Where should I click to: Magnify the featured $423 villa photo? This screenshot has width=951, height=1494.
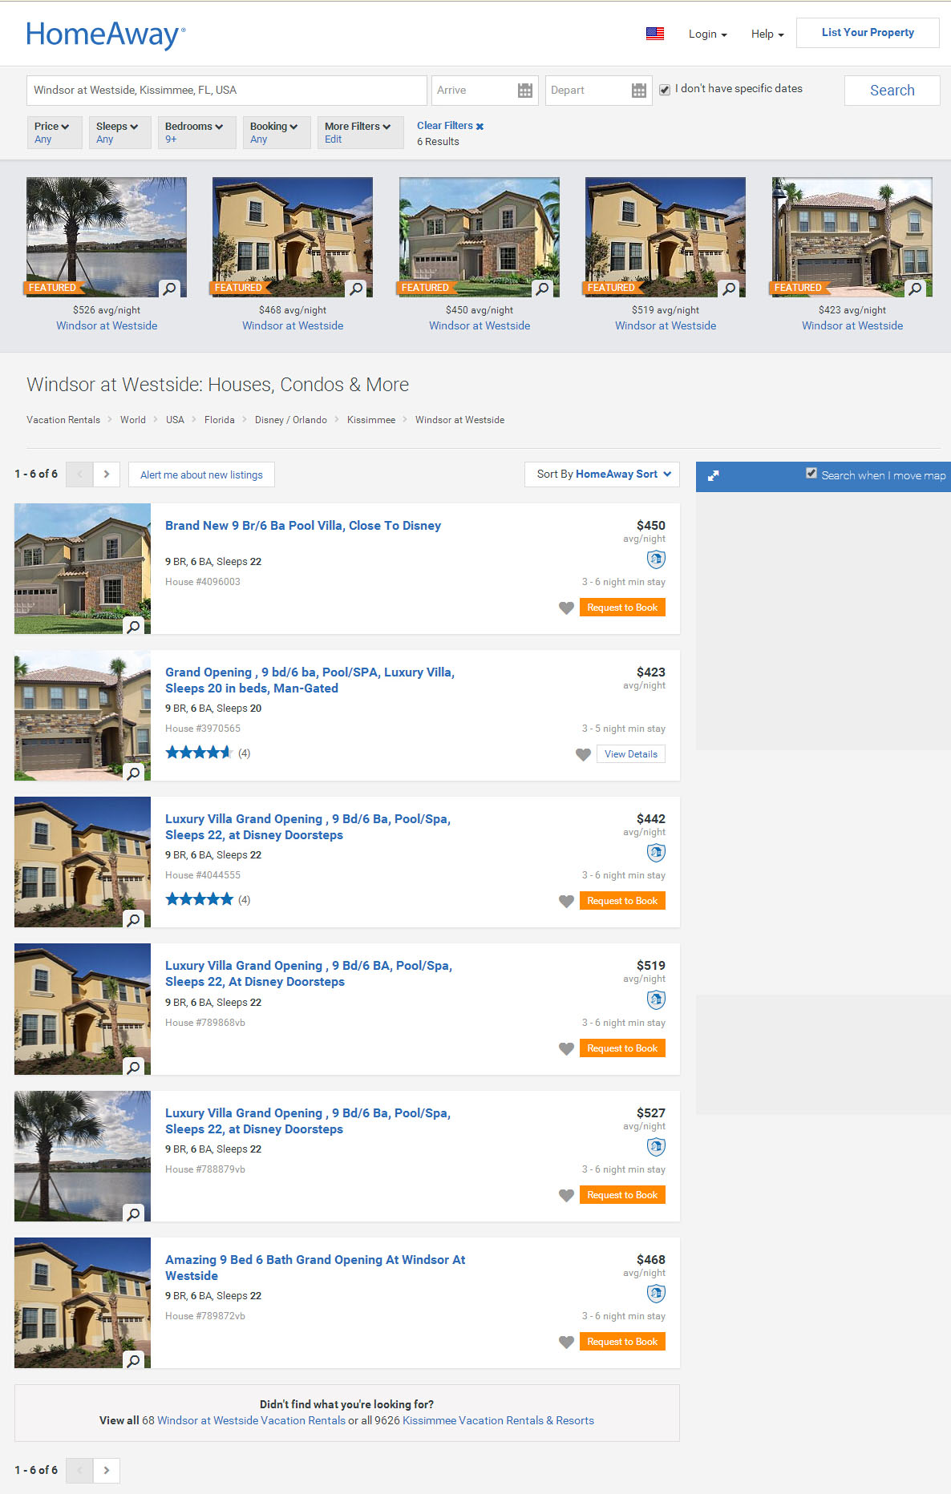(x=915, y=289)
